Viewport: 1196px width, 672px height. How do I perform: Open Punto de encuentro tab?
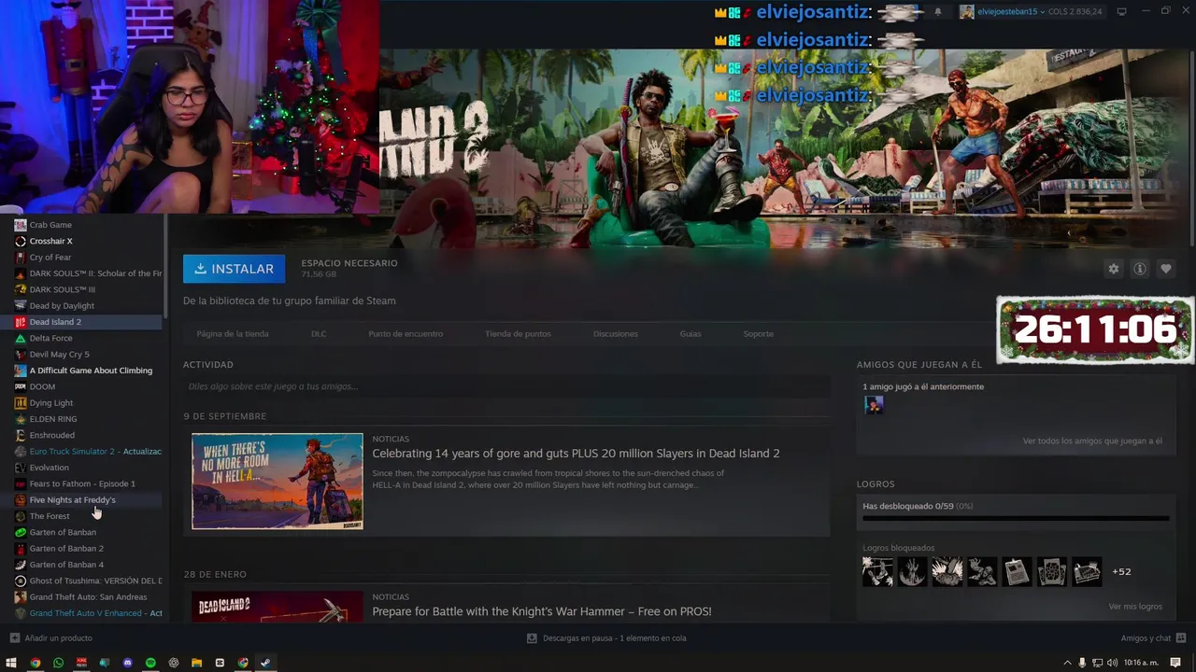click(406, 333)
